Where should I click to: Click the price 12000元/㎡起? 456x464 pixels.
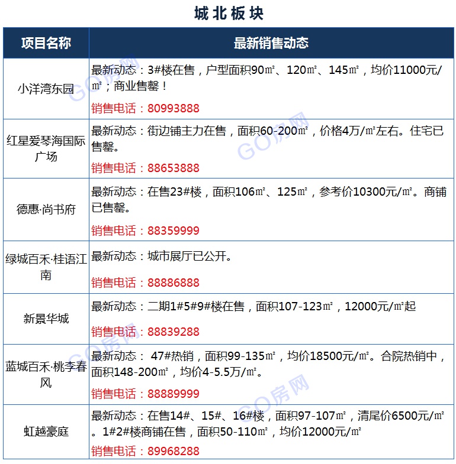380,307
